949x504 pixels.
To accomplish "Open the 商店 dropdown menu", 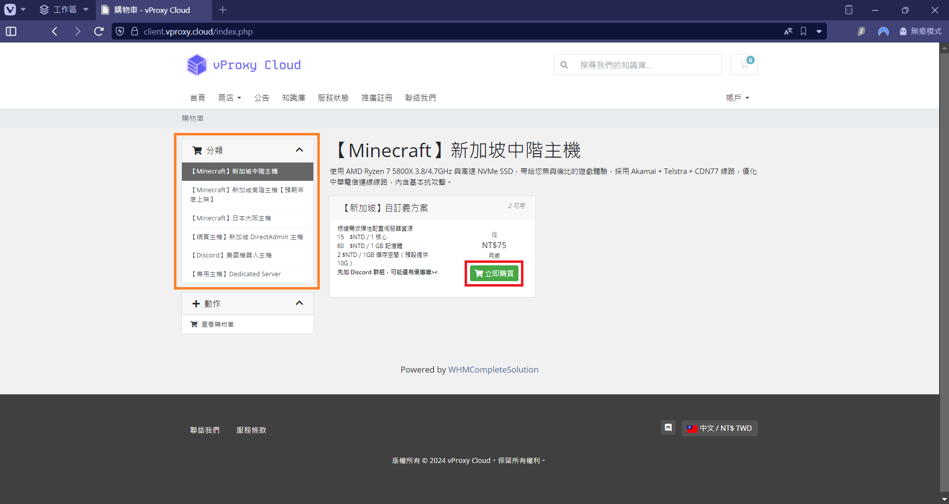I will [x=229, y=98].
